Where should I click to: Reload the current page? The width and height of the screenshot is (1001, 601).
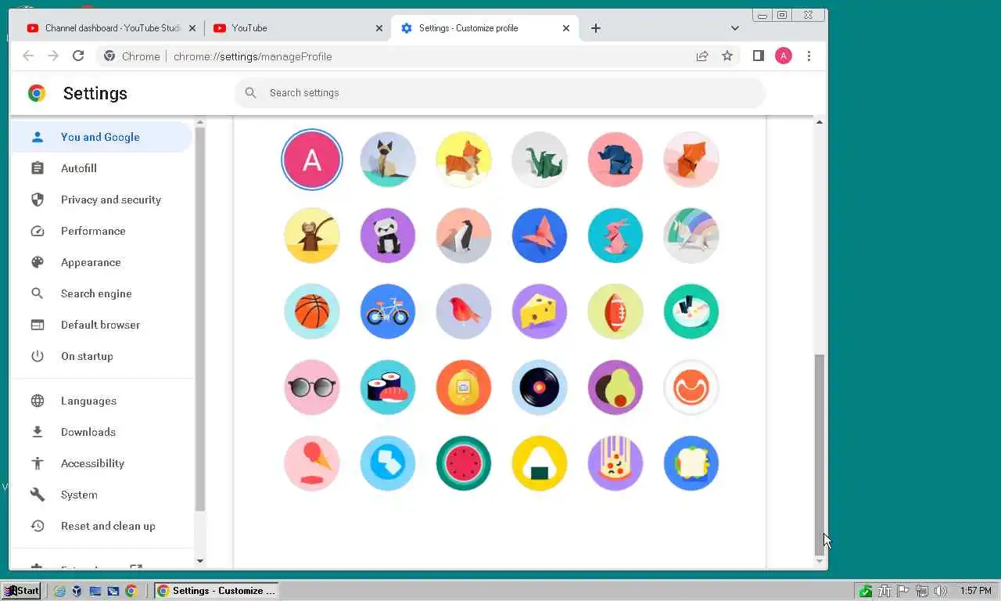pyautogui.click(x=78, y=56)
